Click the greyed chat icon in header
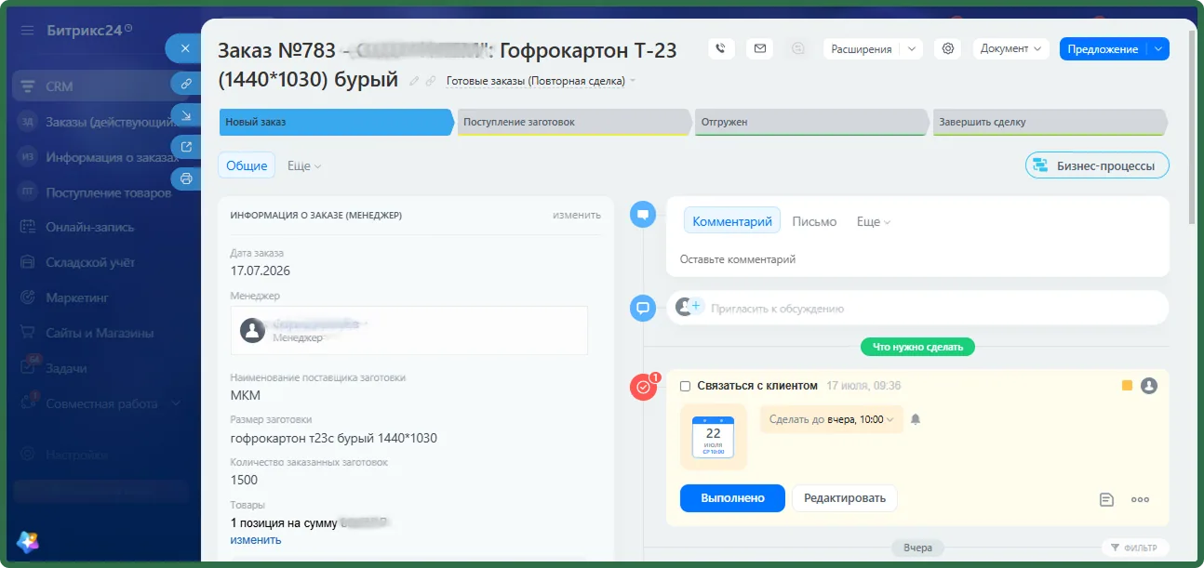This screenshot has height=568, width=1204. click(797, 48)
